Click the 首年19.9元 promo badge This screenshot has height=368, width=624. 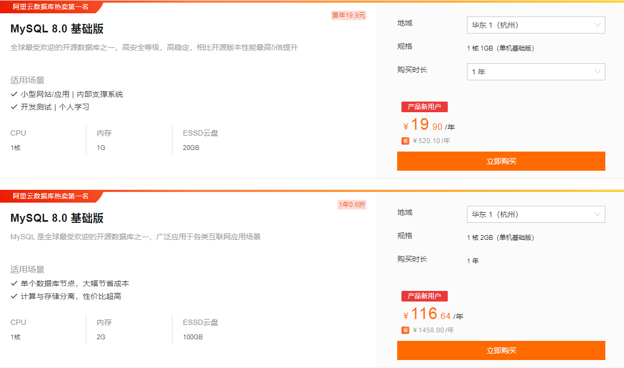click(349, 15)
